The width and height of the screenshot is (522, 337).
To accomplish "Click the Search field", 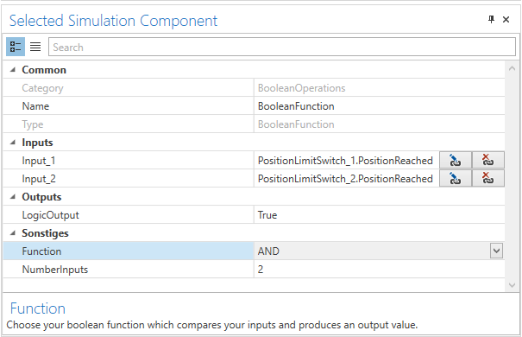I will [x=282, y=47].
